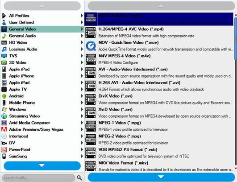Click the PowerPoint icon
This screenshot has width=237, height=182.
pos(4,149)
